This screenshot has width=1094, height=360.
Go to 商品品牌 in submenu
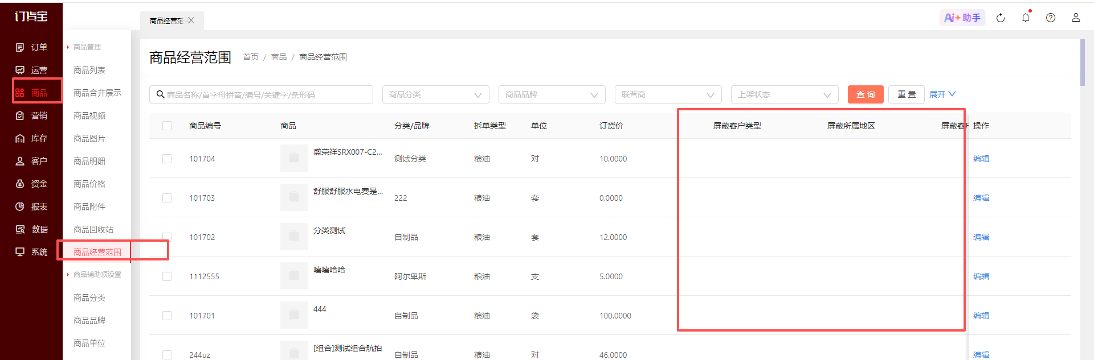(89, 320)
